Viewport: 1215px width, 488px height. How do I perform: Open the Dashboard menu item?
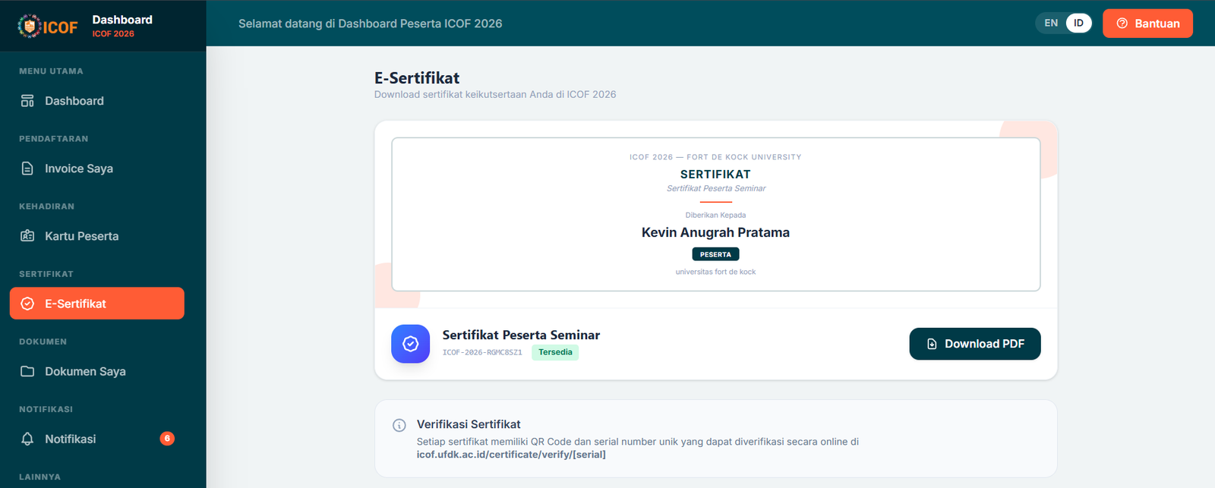[x=74, y=101]
